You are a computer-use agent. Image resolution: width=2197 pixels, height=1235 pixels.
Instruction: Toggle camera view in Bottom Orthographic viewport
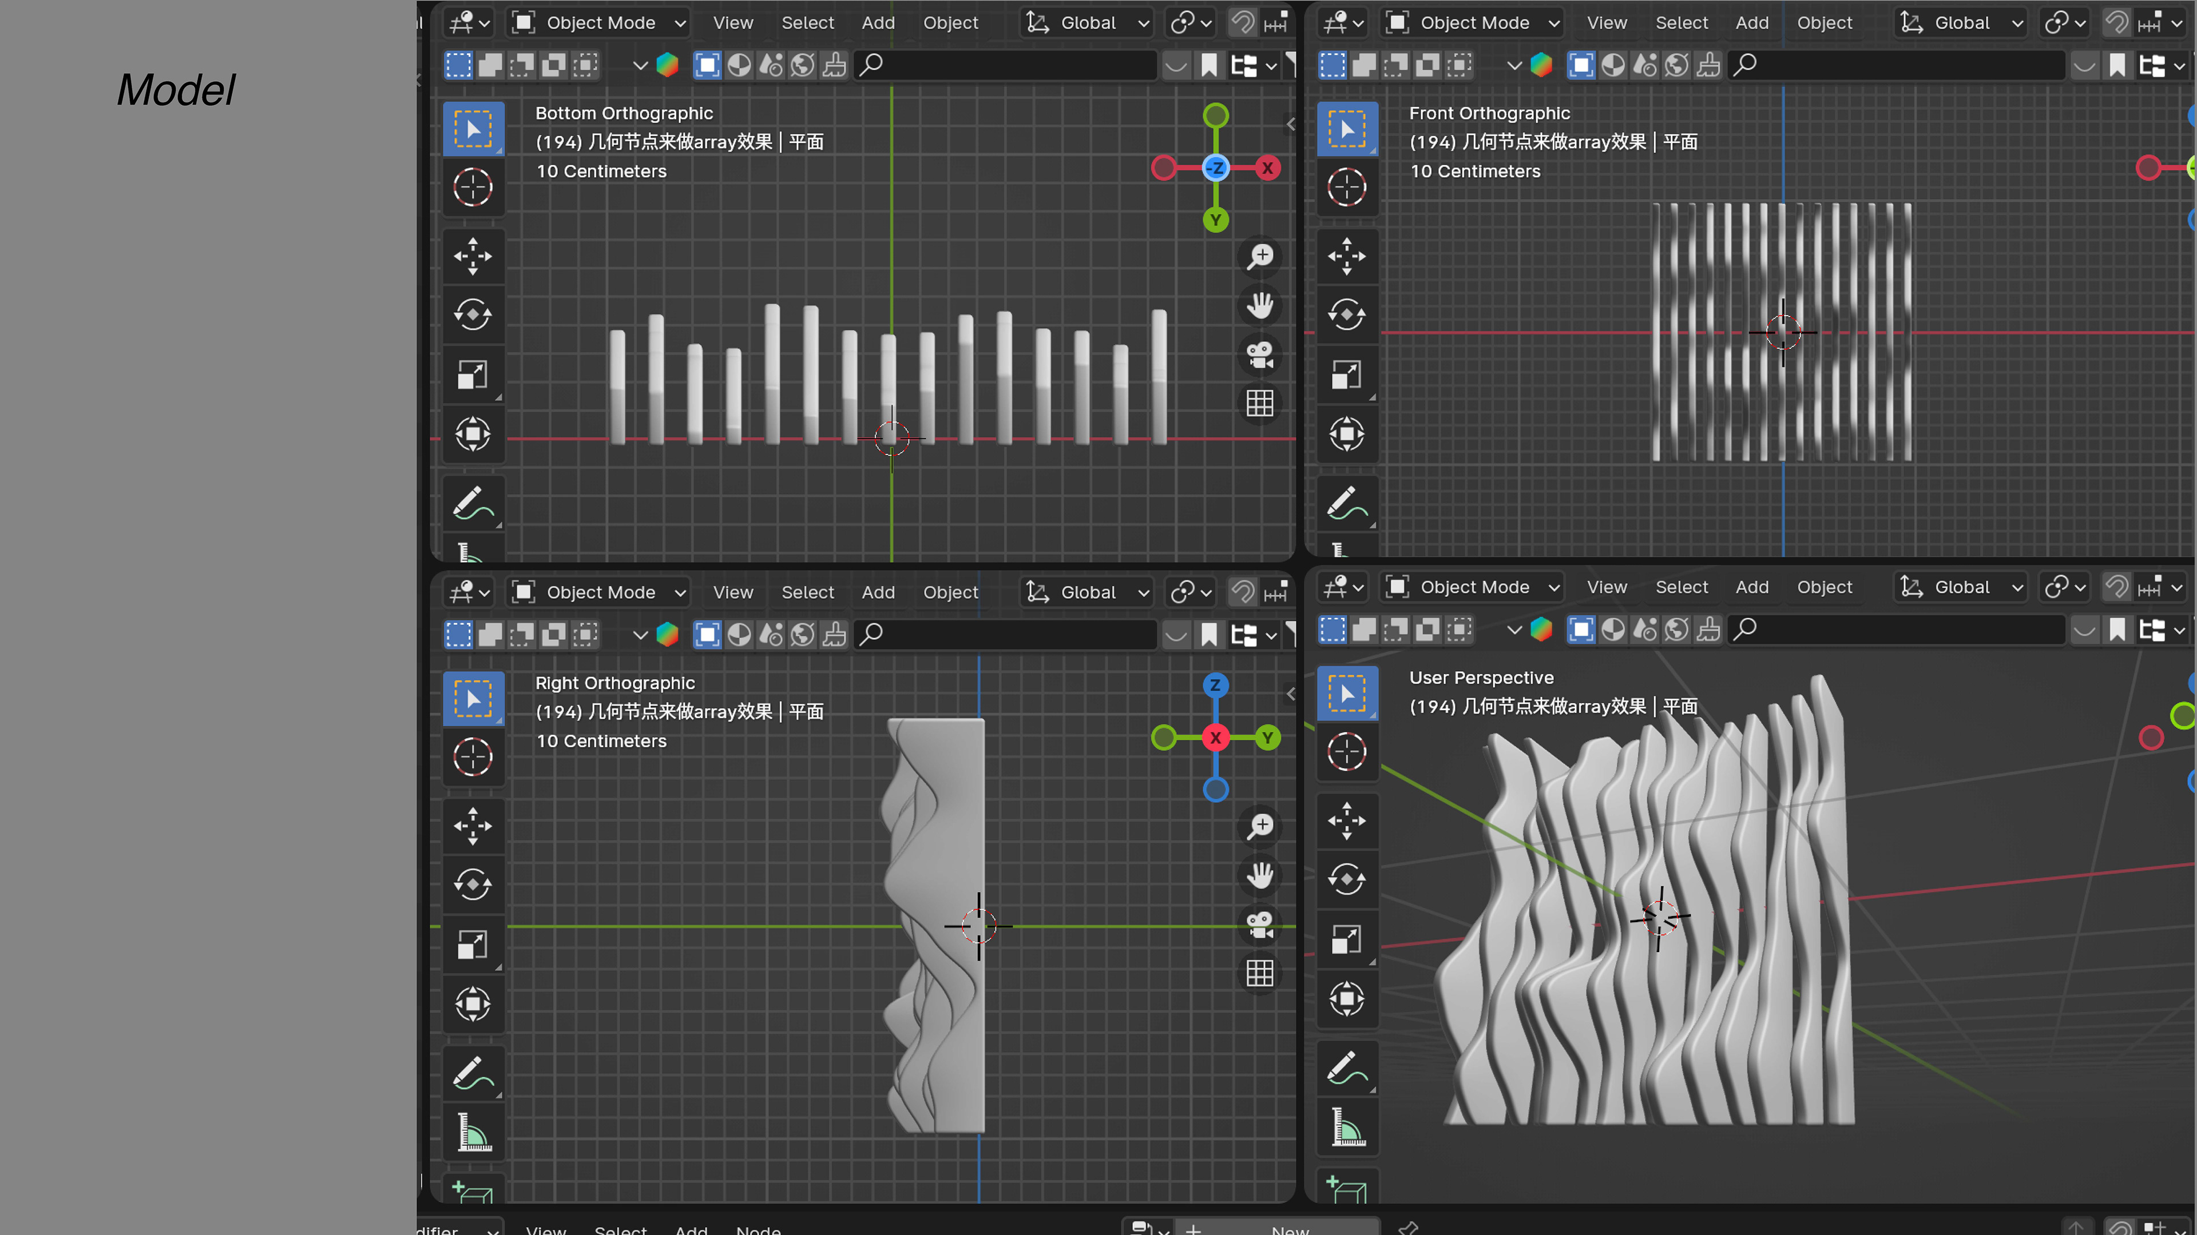click(1260, 354)
